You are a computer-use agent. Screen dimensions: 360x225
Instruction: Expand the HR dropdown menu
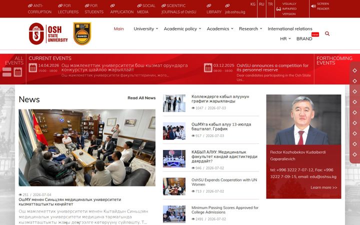pos(285,38)
